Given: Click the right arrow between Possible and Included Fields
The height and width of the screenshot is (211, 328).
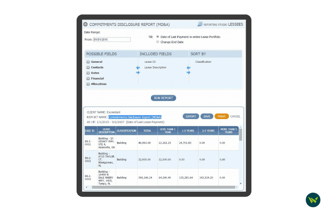Looking at the screenshot, I should (138, 73).
